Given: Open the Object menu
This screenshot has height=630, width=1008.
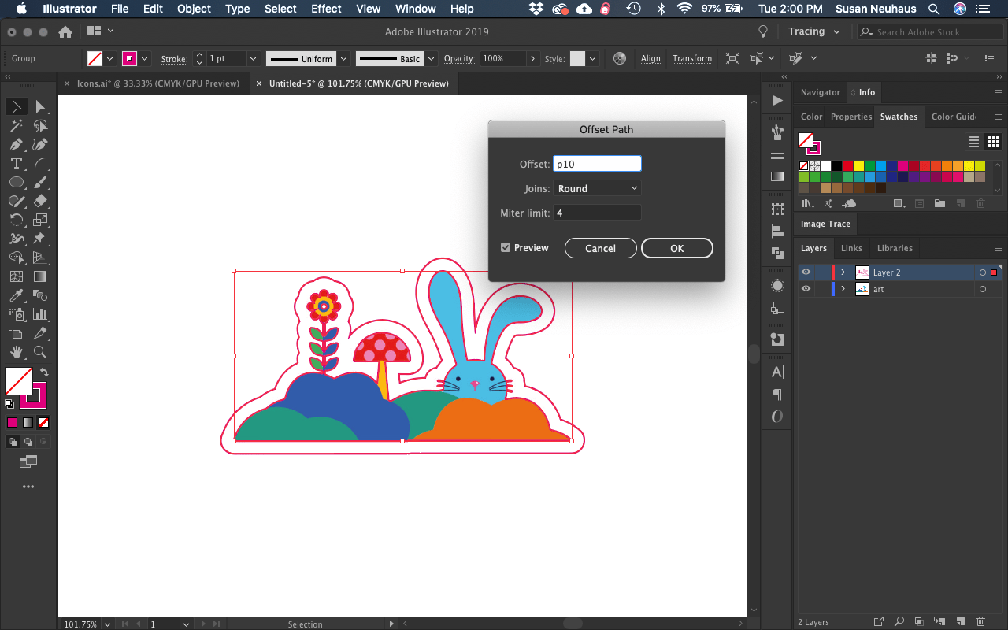Looking at the screenshot, I should click(x=194, y=9).
